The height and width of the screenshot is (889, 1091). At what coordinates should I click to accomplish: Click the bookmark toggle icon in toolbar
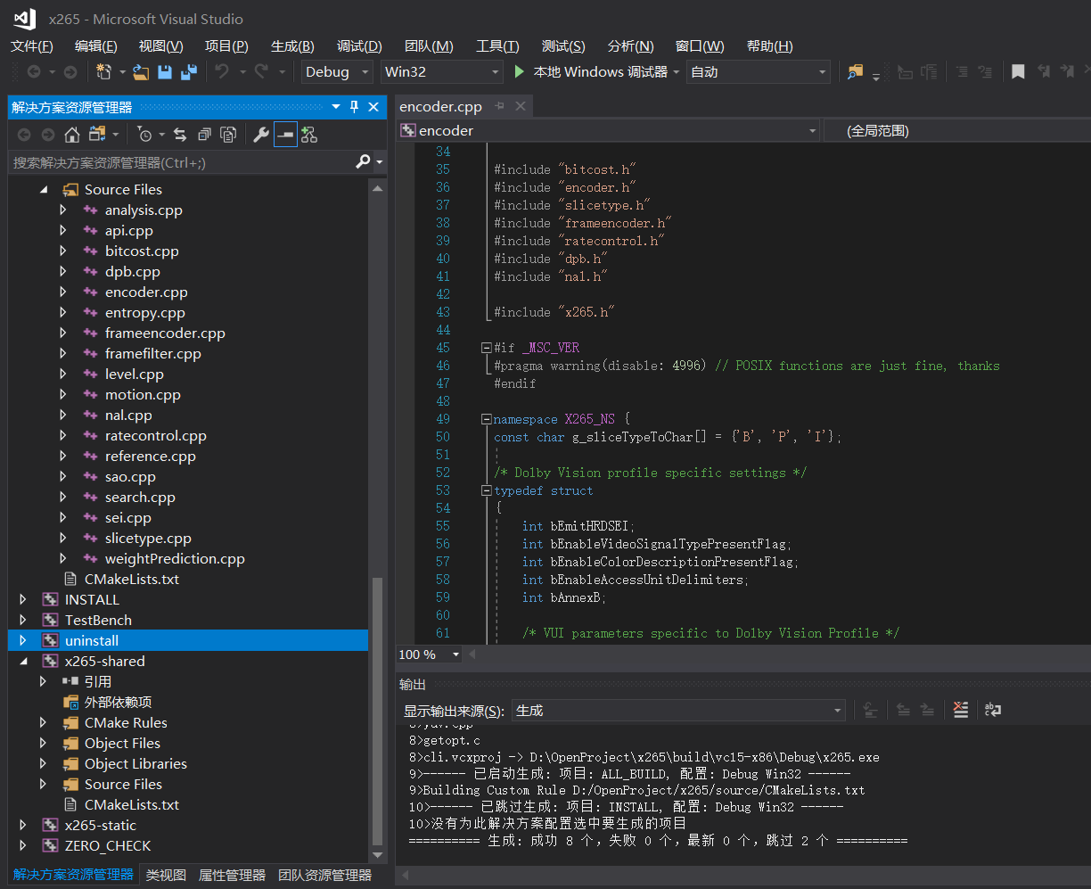click(1018, 72)
